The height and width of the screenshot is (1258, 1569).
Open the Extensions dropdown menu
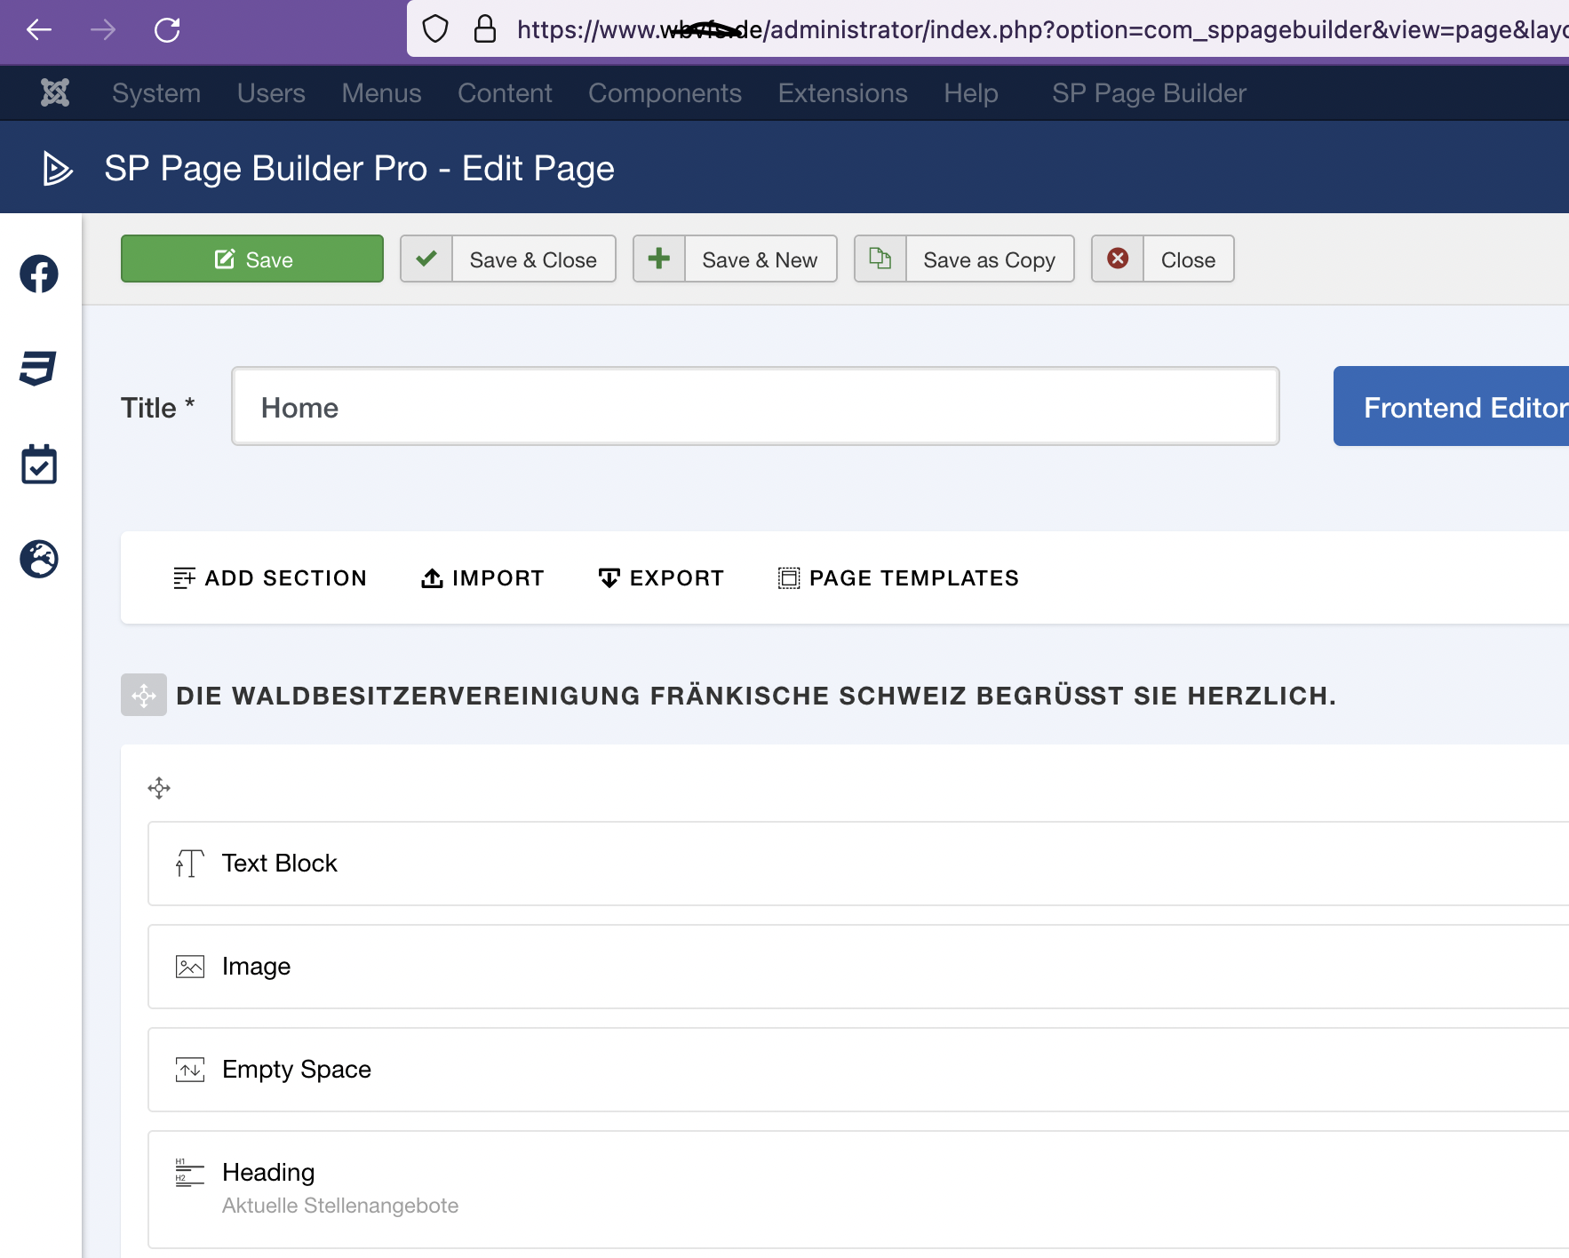pos(842,93)
